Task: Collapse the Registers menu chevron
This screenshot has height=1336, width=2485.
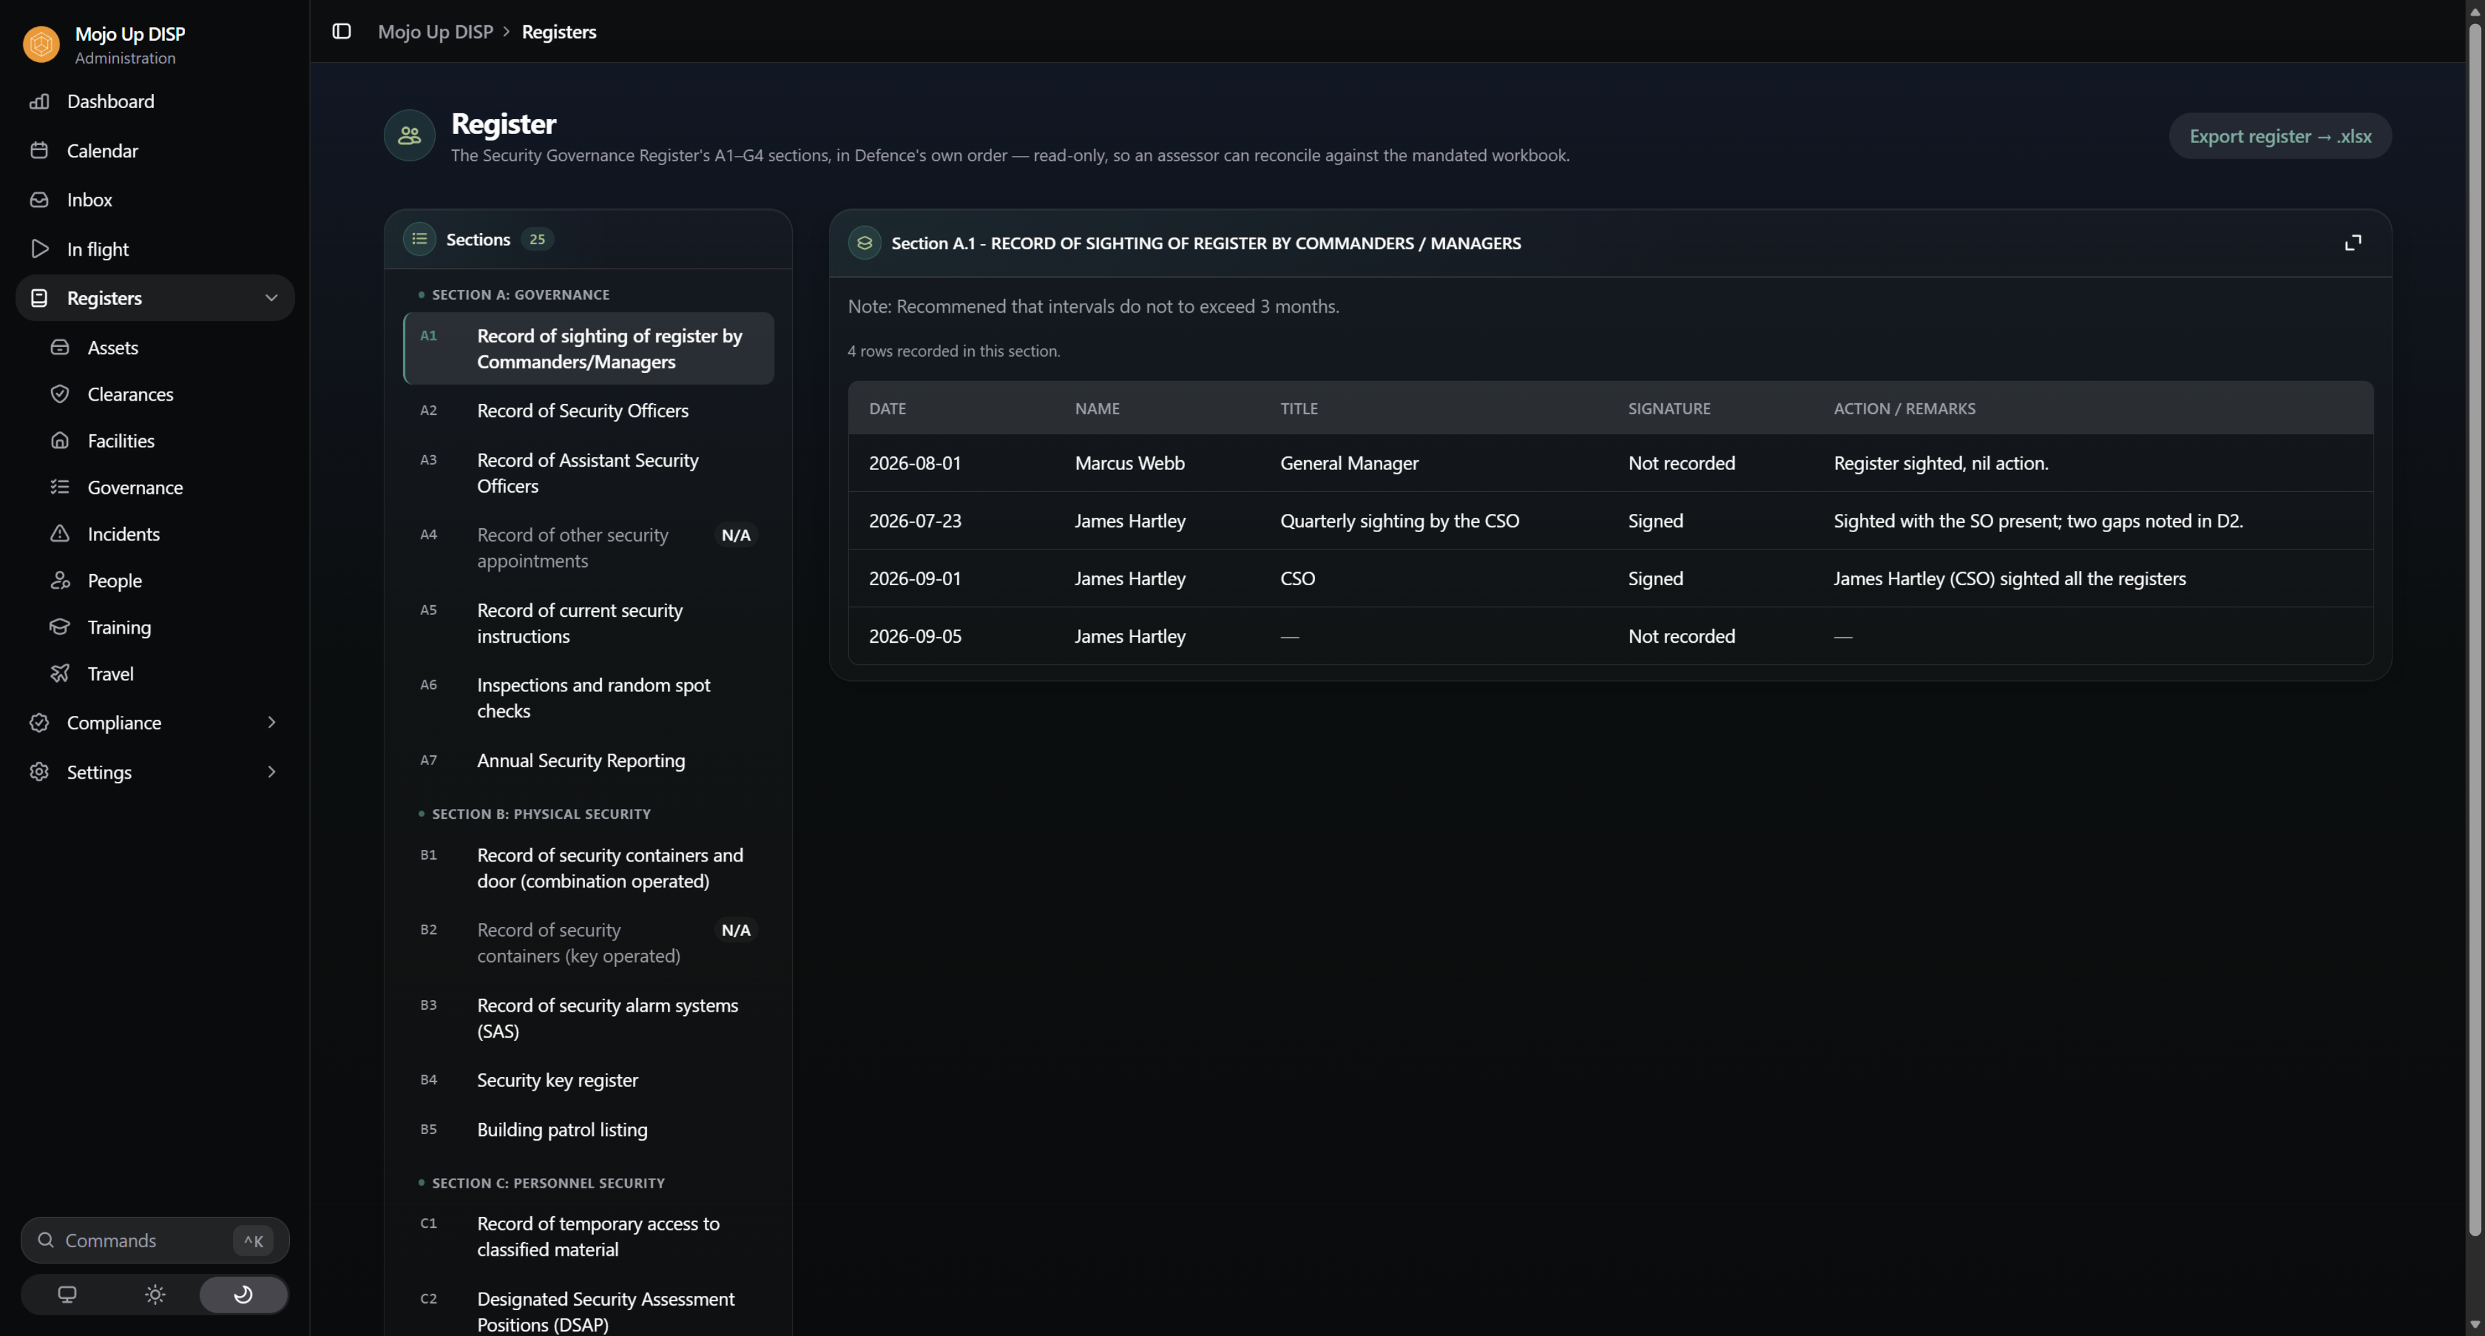Action: click(x=271, y=298)
